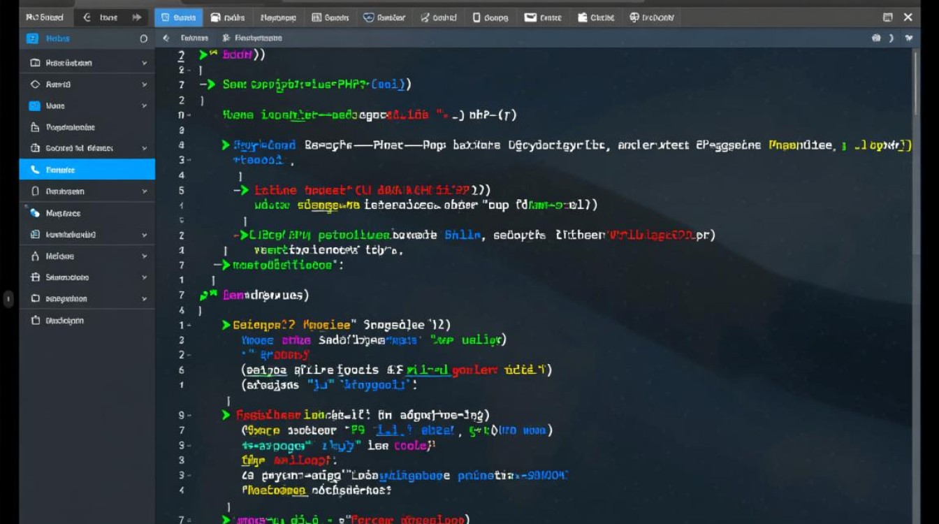Click the phone icon in the highlighted sidebar row
Image resolution: width=939 pixels, height=524 pixels.
[35, 170]
